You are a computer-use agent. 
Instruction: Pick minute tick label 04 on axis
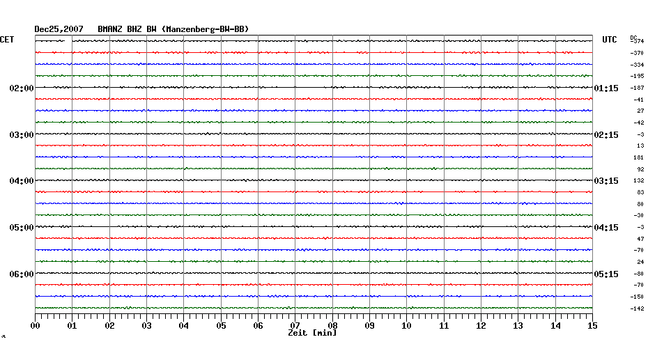point(184,326)
